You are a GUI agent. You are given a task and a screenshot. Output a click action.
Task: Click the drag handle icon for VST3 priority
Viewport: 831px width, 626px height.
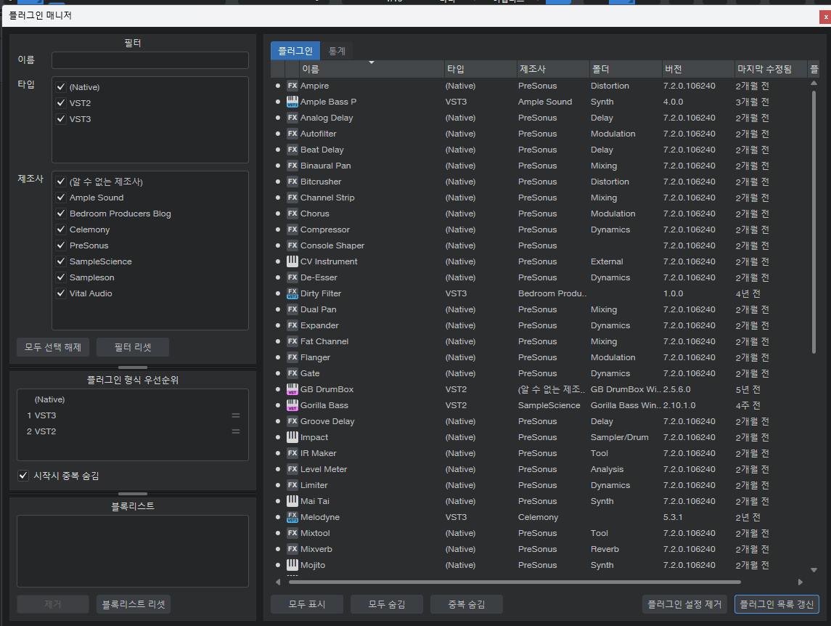point(236,415)
